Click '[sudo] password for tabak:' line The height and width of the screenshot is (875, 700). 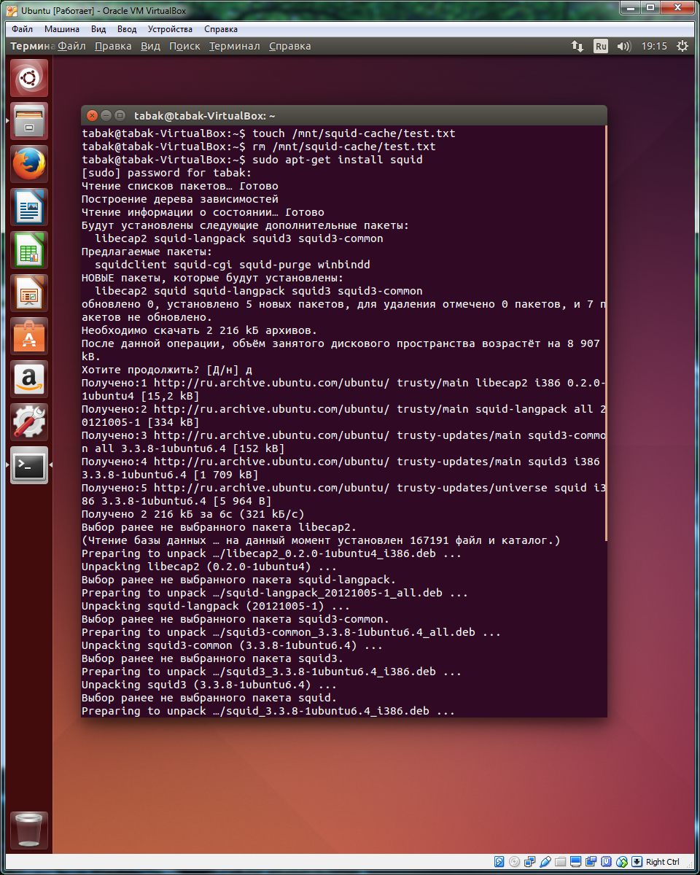tap(166, 173)
